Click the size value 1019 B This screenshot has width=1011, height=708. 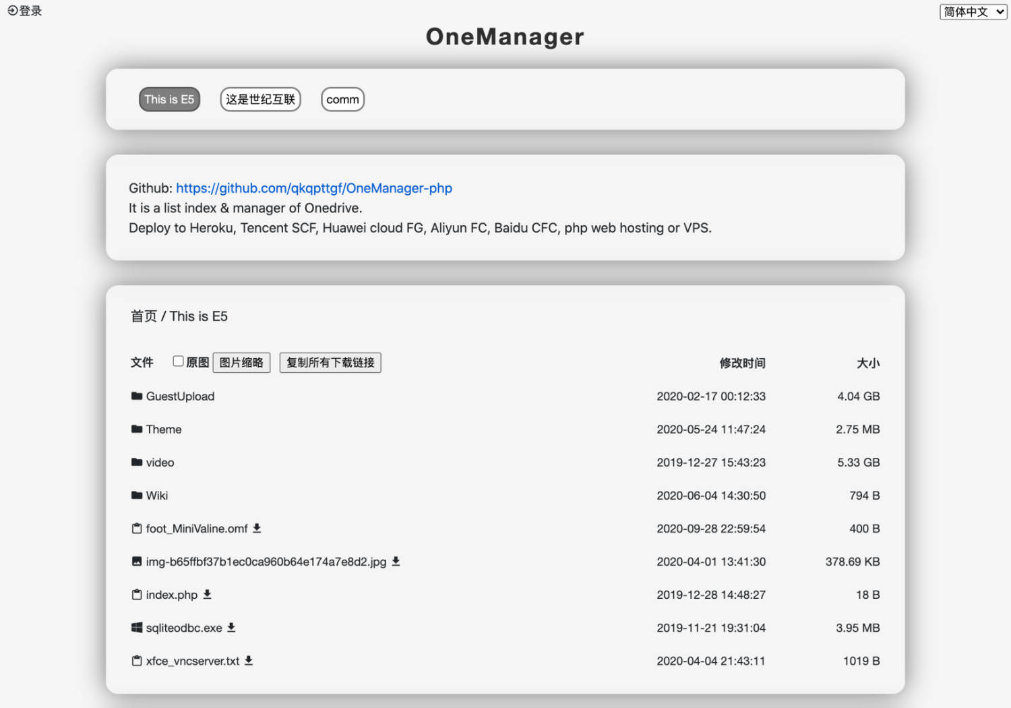pyautogui.click(x=861, y=661)
